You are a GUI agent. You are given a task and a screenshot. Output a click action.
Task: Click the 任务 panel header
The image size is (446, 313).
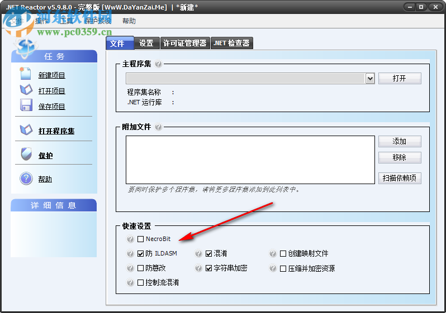pos(54,56)
